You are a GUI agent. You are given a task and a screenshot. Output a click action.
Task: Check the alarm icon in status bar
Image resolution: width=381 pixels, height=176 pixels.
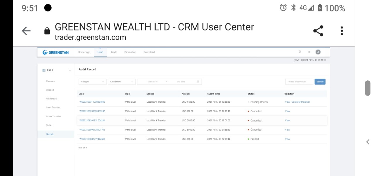283,8
